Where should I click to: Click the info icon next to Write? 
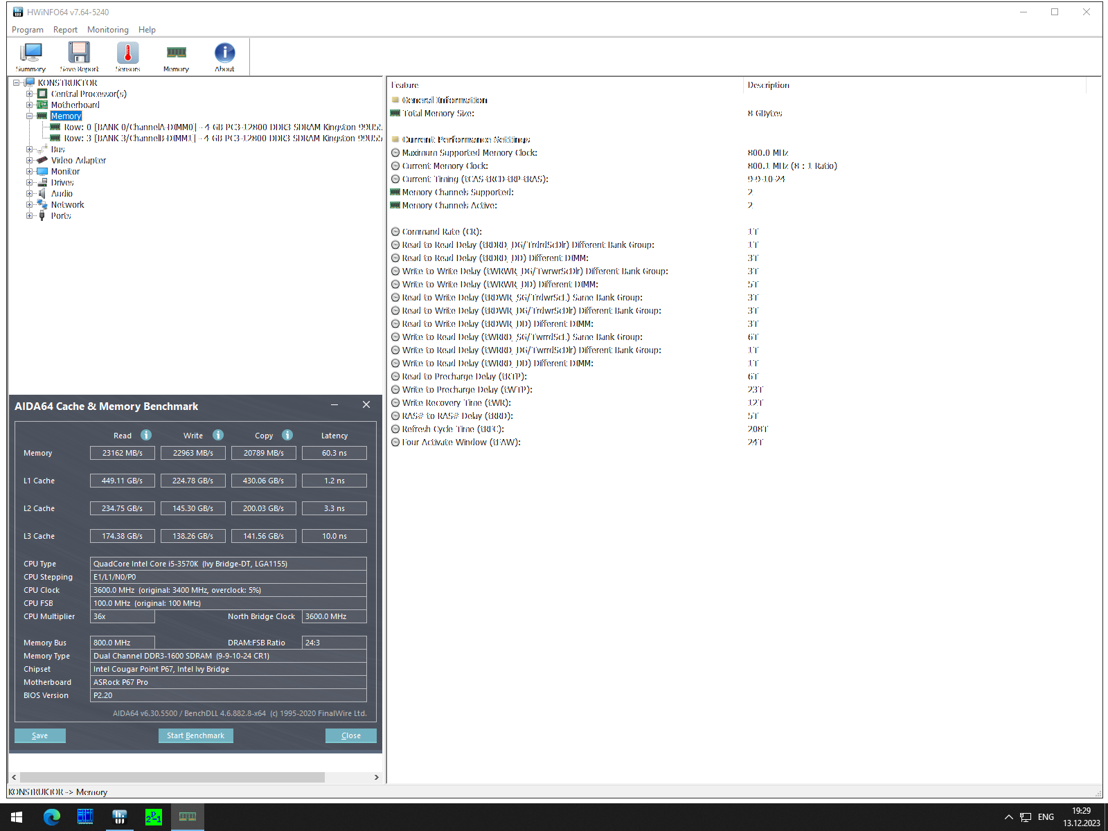(218, 435)
